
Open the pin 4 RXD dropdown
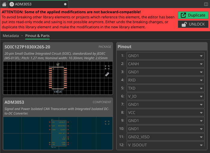[165, 80]
